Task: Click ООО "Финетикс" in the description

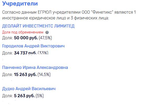Action: [x=97, y=12]
